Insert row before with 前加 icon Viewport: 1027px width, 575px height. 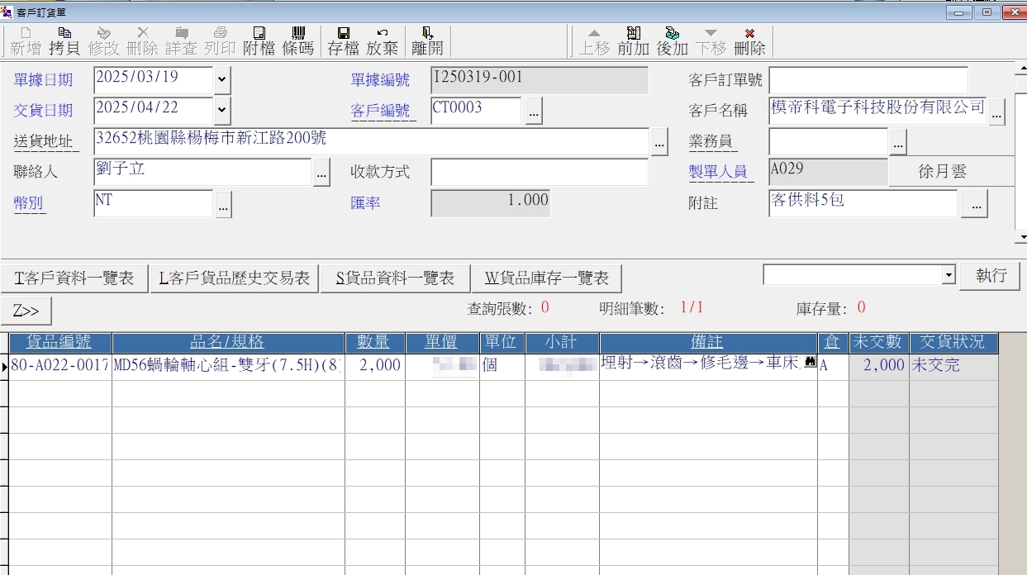pyautogui.click(x=633, y=40)
